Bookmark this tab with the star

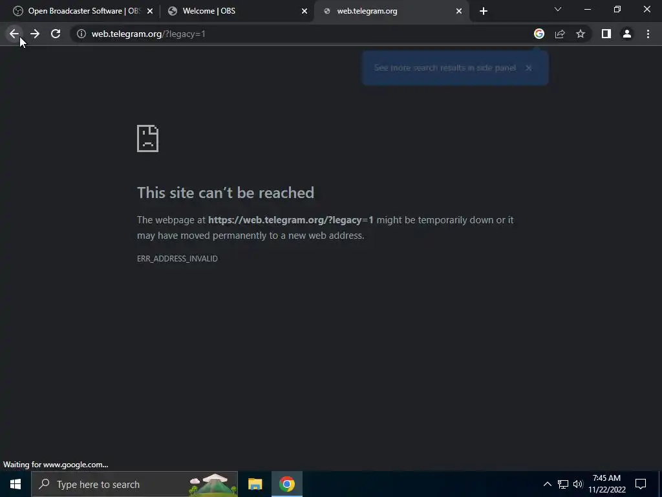tap(581, 34)
